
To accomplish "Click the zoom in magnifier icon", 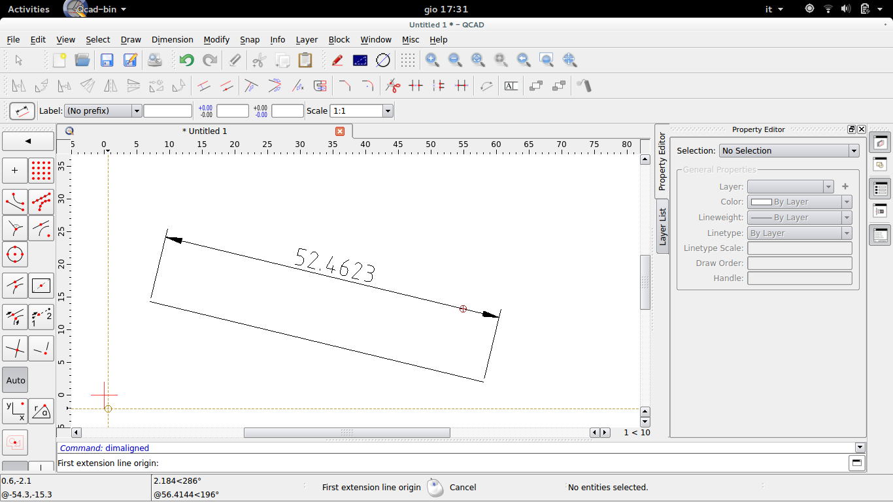I will 432,60.
